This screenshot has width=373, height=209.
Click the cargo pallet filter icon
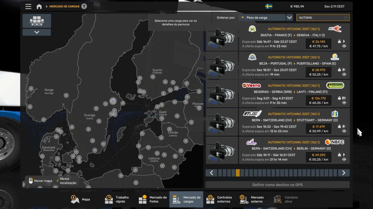[37, 21]
